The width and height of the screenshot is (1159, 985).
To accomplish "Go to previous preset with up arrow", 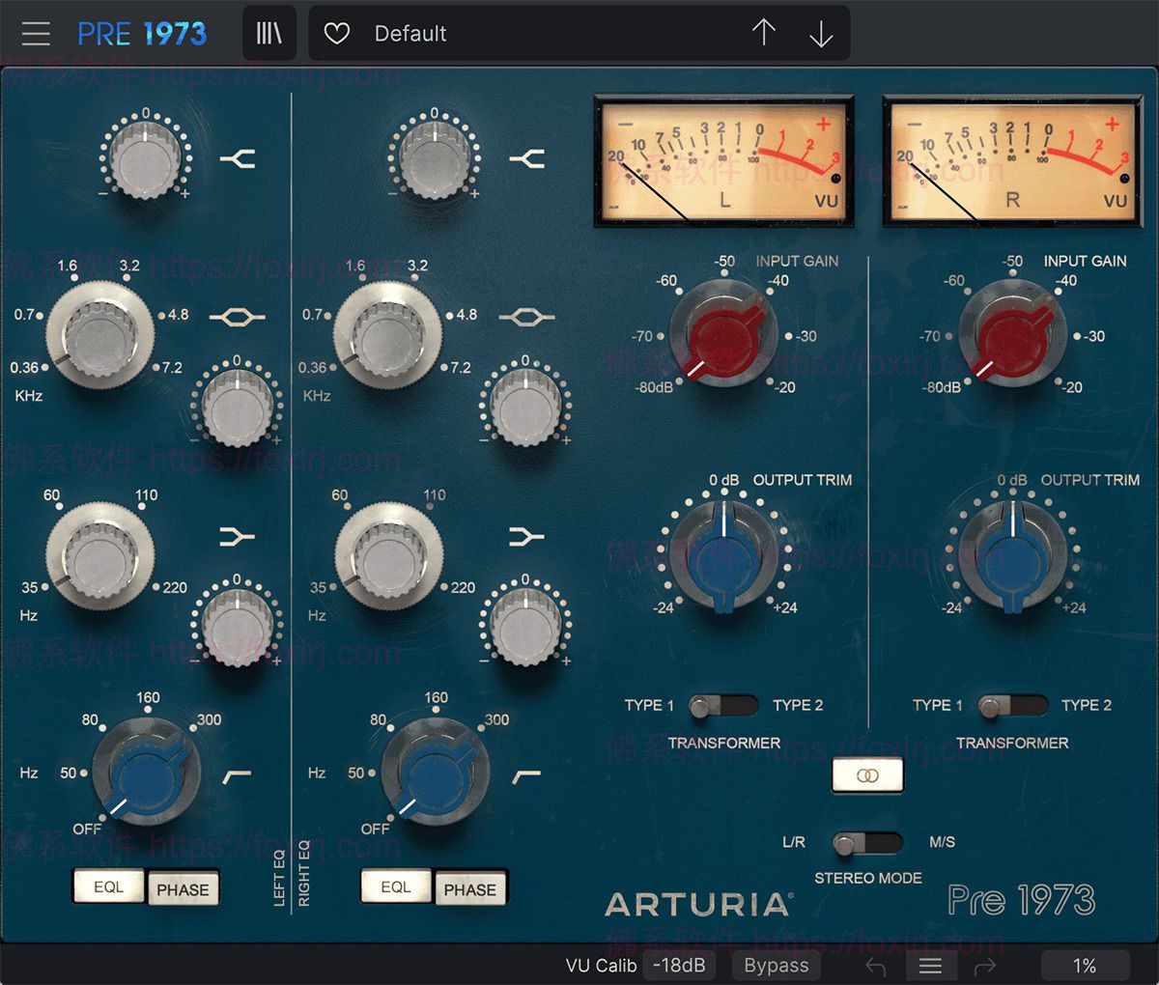I will click(x=763, y=34).
